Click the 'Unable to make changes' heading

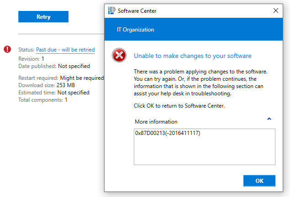tap(193, 56)
